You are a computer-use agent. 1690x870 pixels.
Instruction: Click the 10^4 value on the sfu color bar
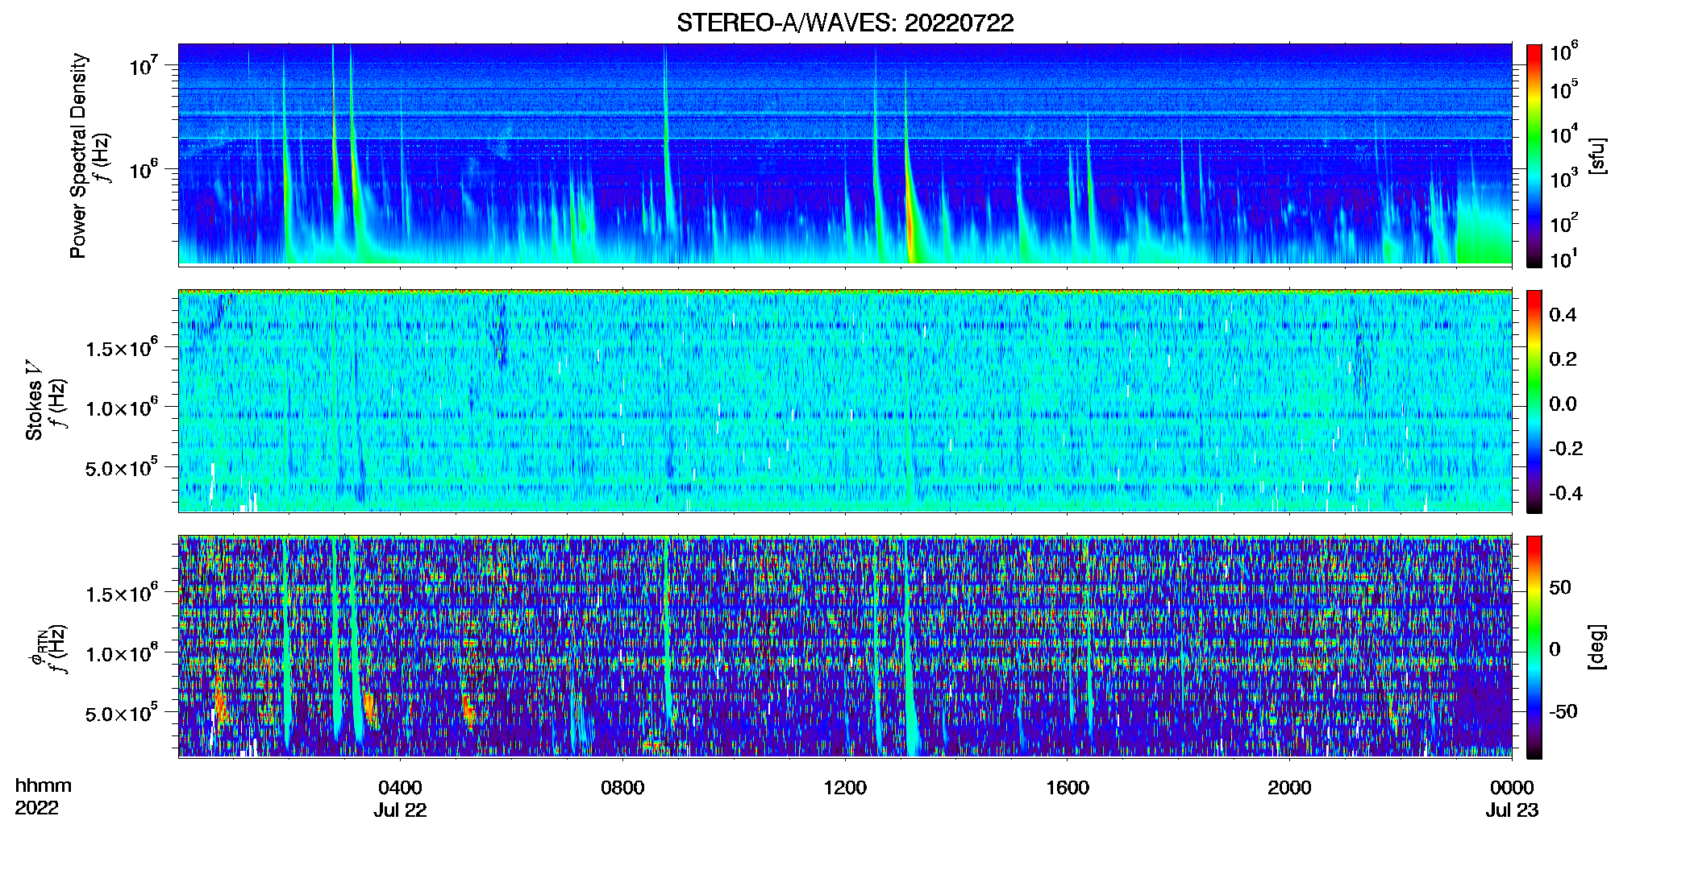pos(1563,135)
